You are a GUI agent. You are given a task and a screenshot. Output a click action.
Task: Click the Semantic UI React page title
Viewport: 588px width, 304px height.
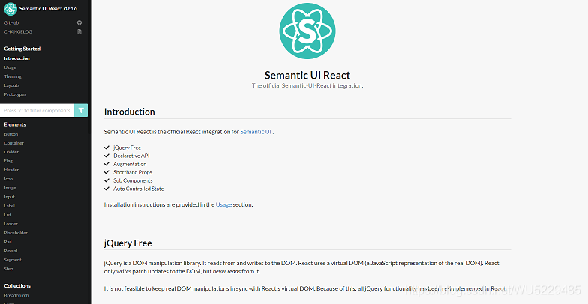coord(307,75)
